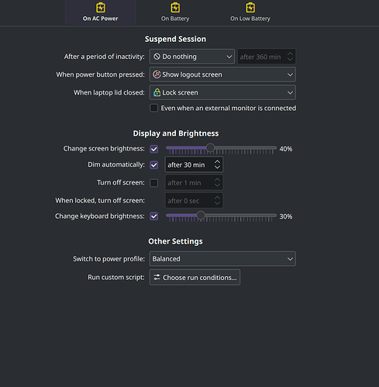The width and height of the screenshot is (379, 387).
Task: Check Even when an external monitor is connected
Action: [154, 108]
